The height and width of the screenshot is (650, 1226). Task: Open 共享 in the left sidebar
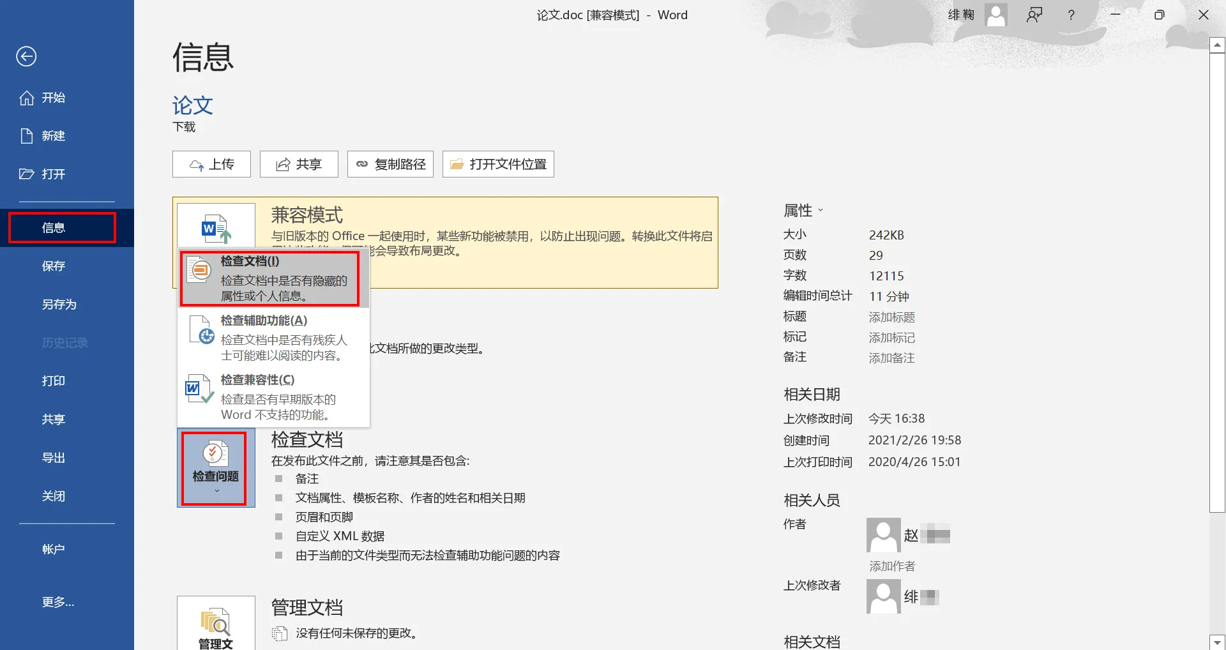tap(67, 419)
